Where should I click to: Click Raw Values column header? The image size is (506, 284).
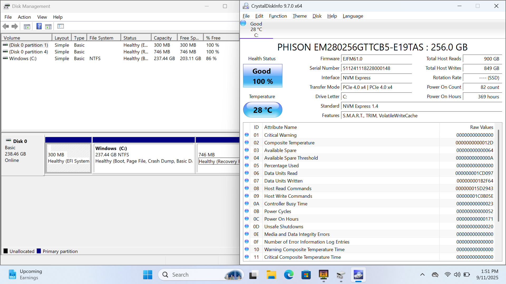[x=467, y=127]
